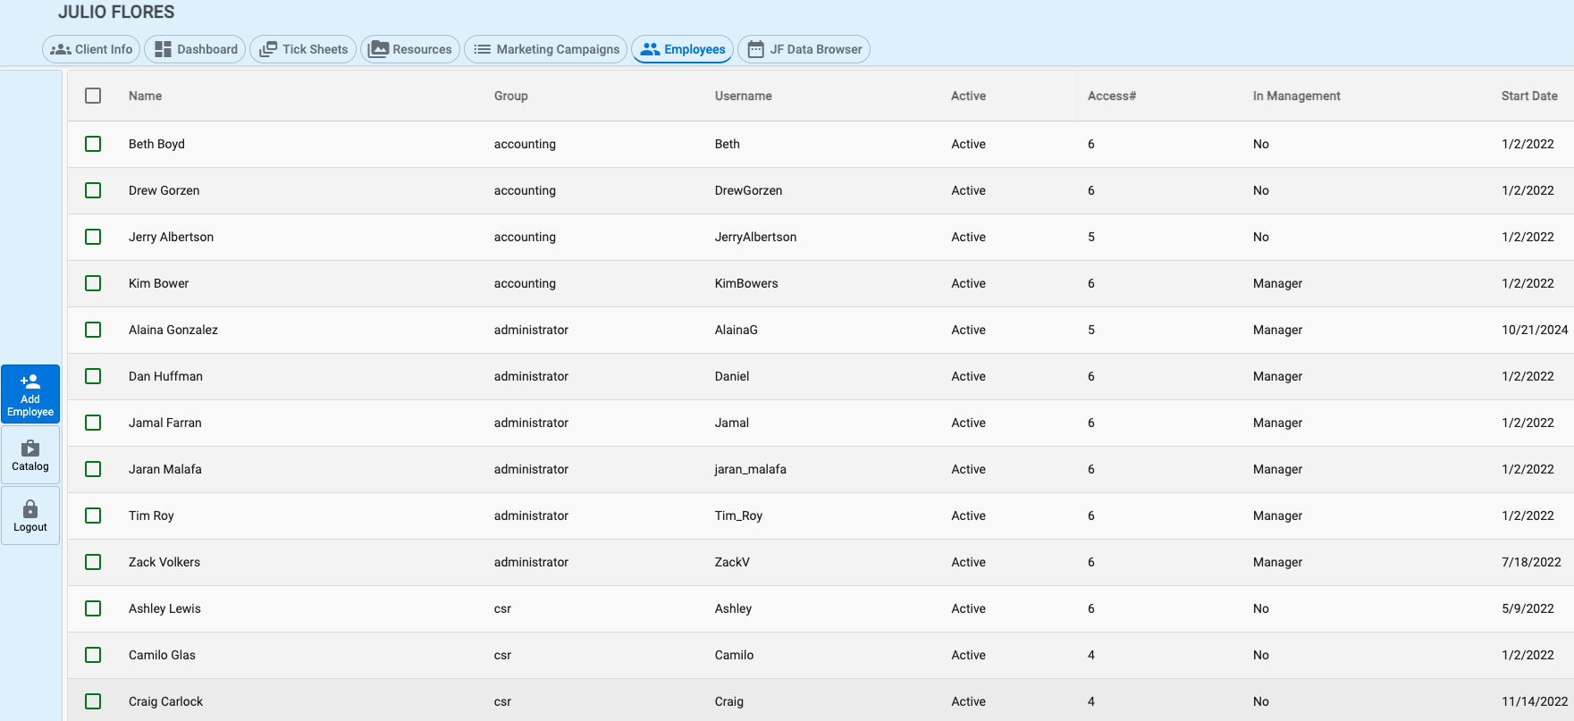Open Jerry Albertson's employee name

coord(171,237)
